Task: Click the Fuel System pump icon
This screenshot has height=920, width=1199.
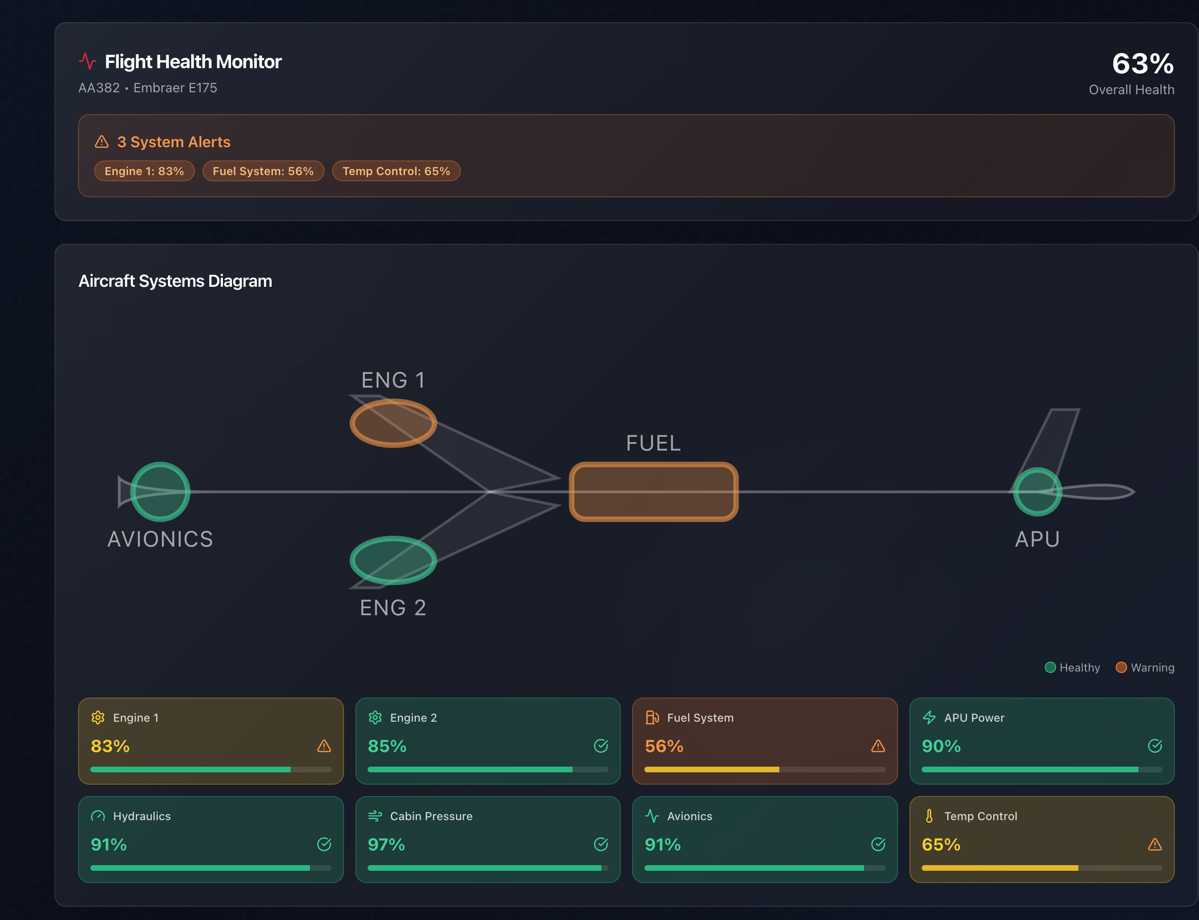Action: tap(652, 717)
